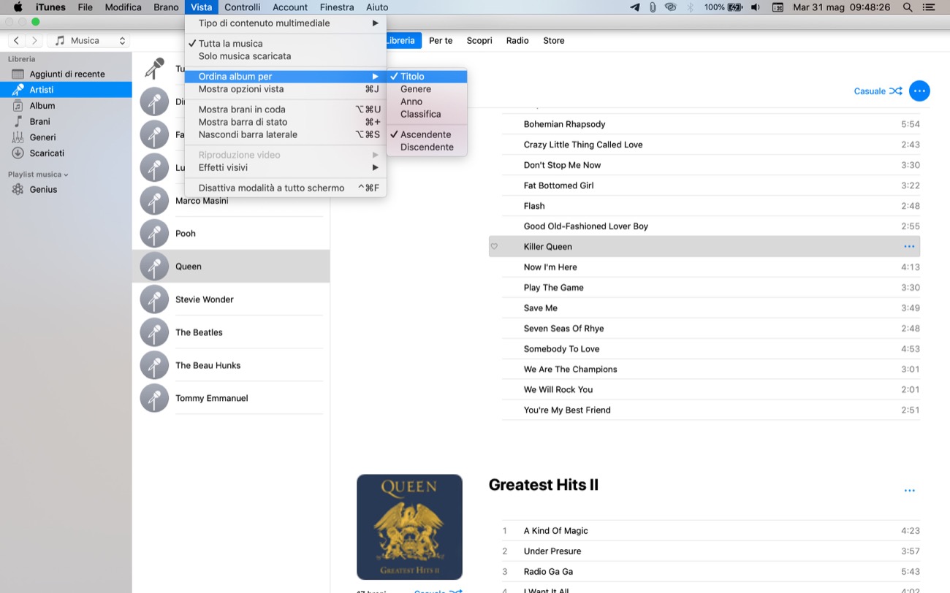Click the paperclip icon in menu bar
Viewport: 950px width, 593px height.
(653, 7)
